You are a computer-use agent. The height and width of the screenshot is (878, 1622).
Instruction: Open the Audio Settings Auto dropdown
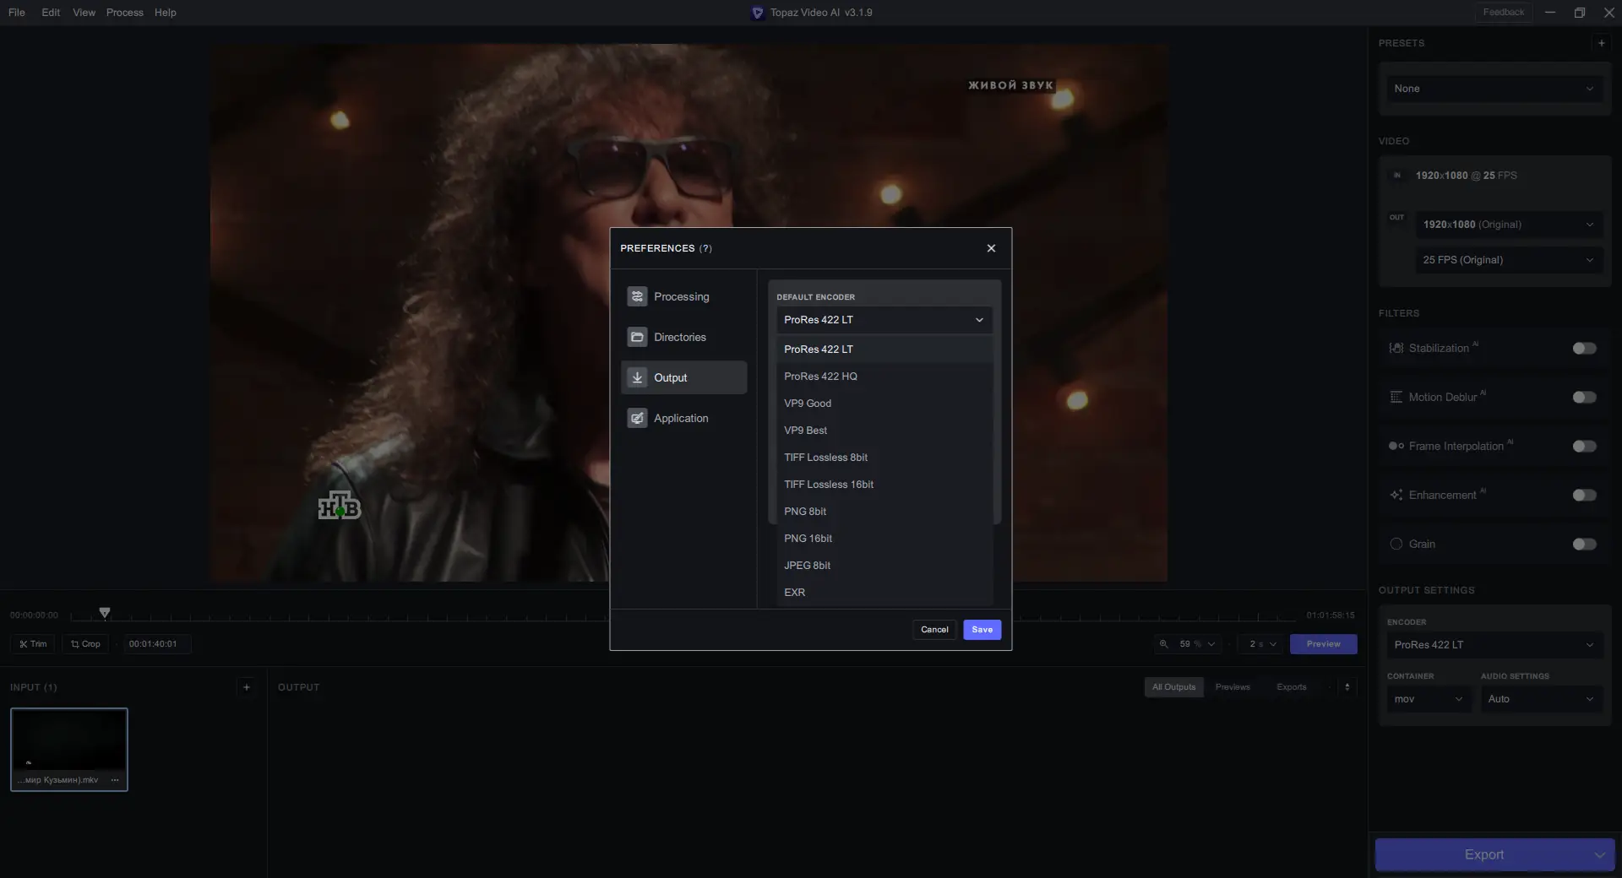tap(1541, 699)
